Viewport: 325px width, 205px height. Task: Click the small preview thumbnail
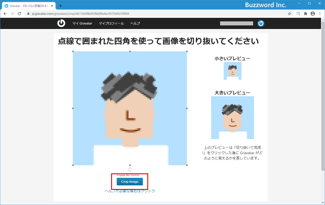(233, 71)
